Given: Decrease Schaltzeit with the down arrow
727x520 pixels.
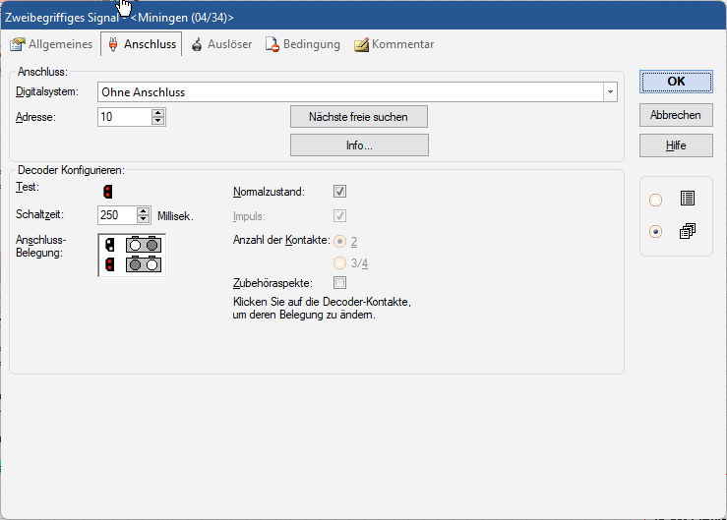Looking at the screenshot, I should 144,220.
